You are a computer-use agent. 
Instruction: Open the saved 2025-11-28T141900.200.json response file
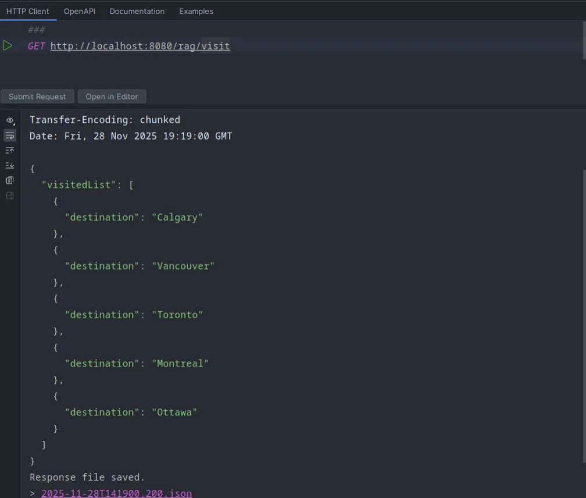[x=116, y=493]
